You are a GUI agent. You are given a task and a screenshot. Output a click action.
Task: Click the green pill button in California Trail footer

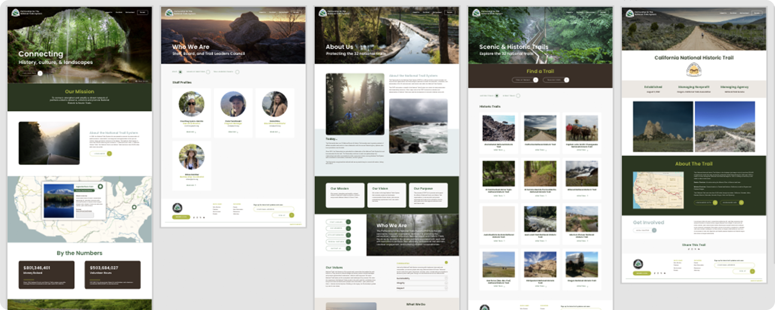642,273
